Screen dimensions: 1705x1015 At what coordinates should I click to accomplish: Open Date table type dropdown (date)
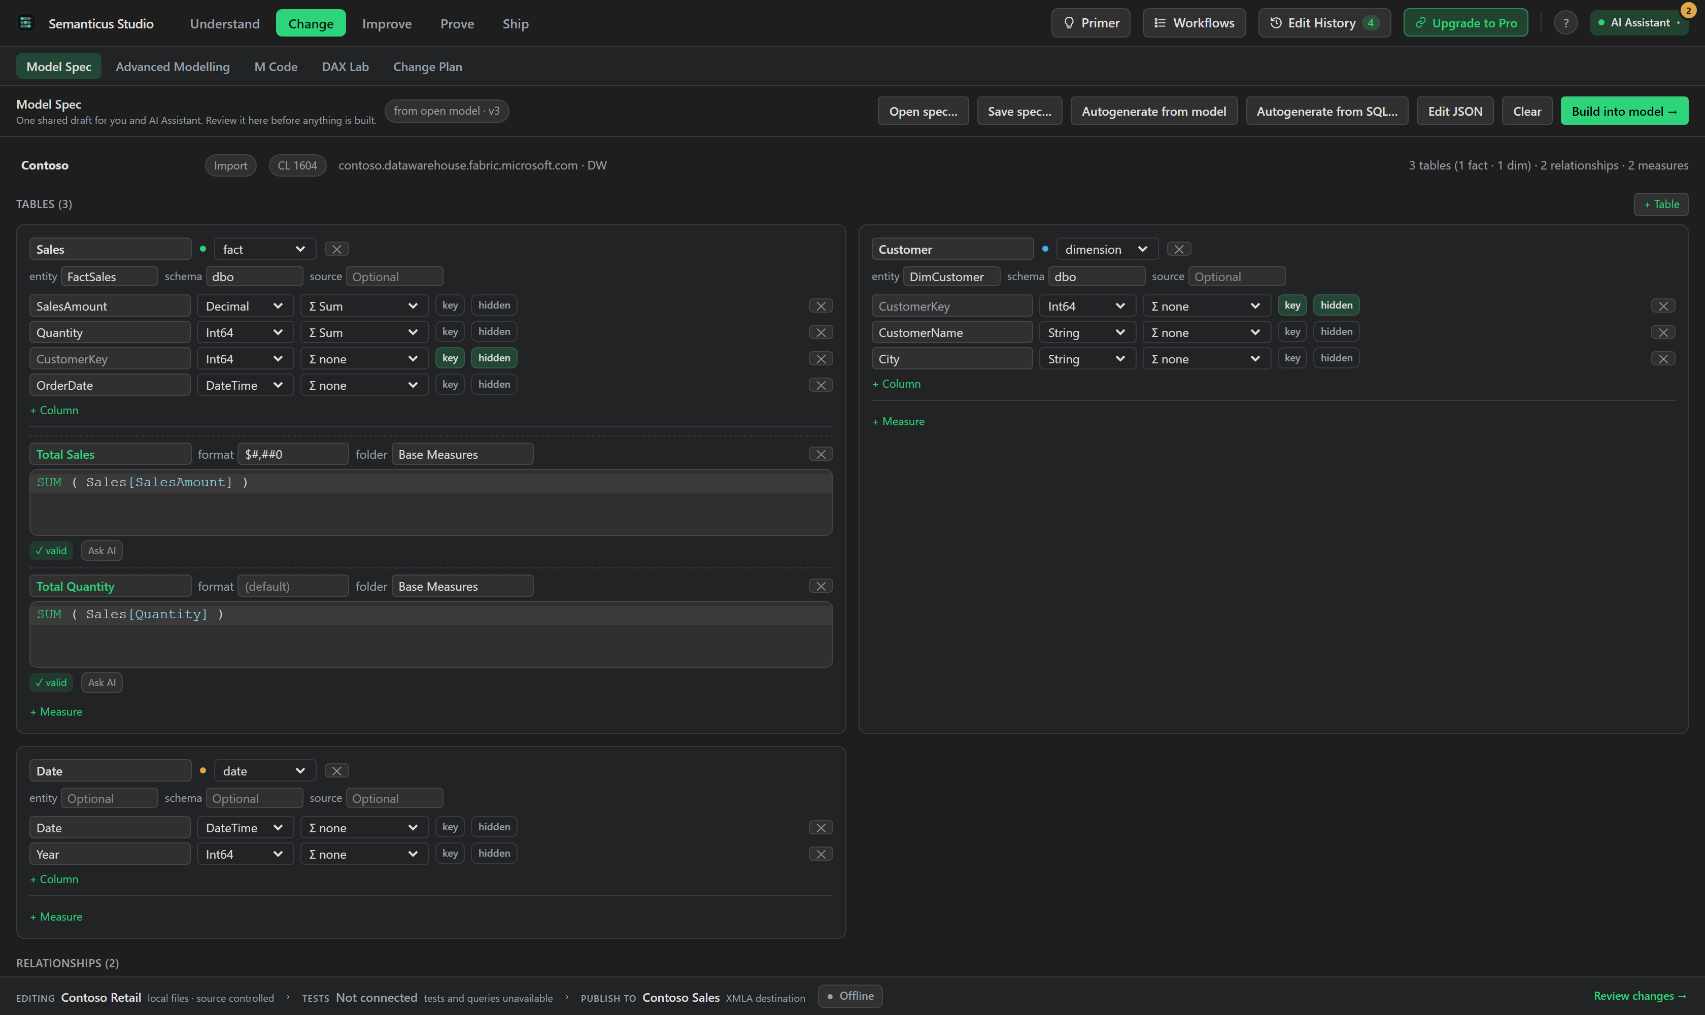pos(265,771)
